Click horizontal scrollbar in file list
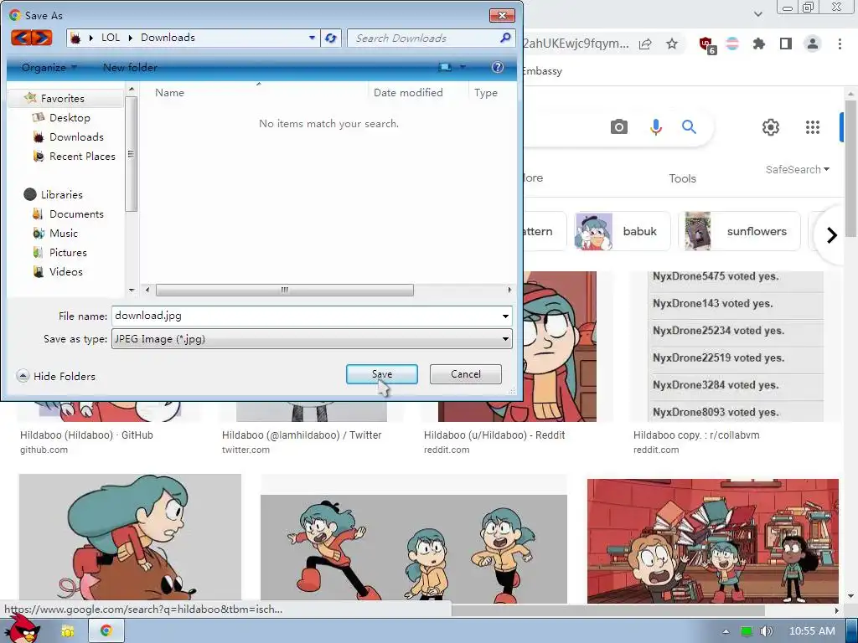Viewport: 858px width, 643px height. [285, 290]
